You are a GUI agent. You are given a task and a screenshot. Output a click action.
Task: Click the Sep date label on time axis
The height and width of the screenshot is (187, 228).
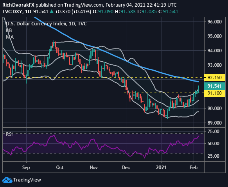point(26,167)
